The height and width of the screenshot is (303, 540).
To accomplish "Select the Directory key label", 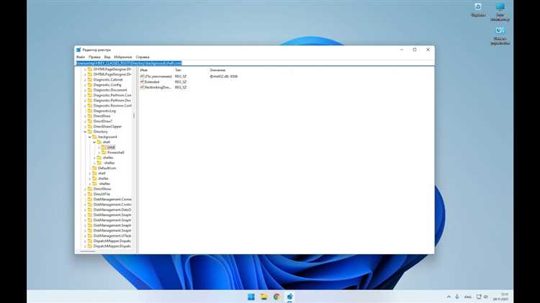I will pyautogui.click(x=101, y=132).
